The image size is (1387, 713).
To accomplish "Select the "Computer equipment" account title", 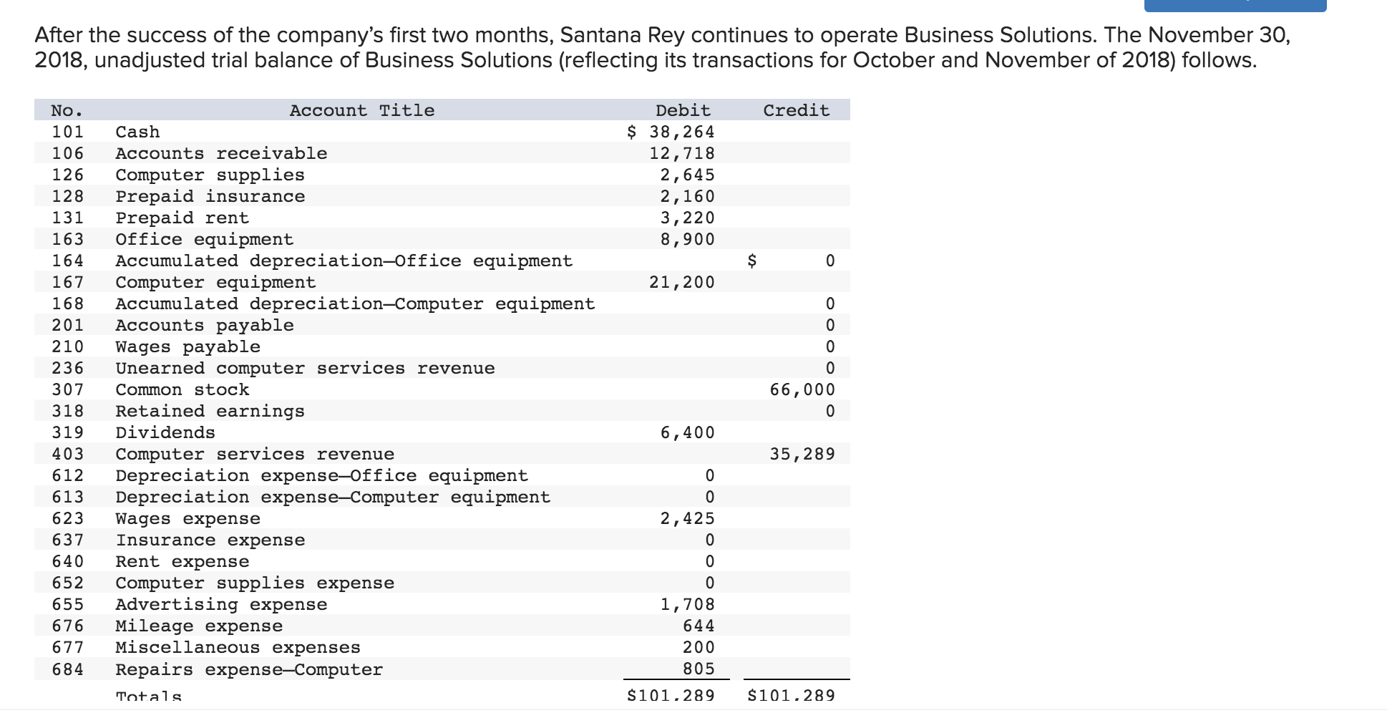I will 215,282.
